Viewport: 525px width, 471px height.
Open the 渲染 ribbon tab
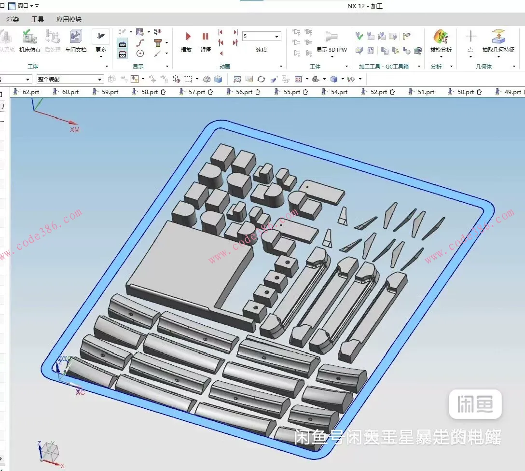click(13, 19)
